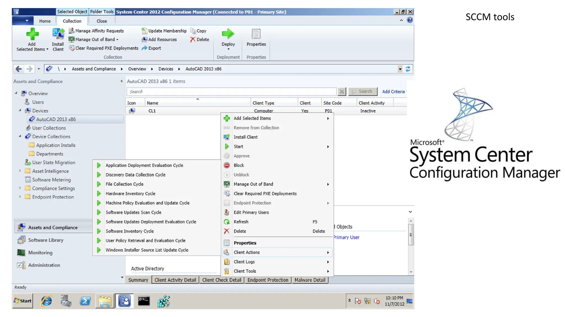This screenshot has width=565, height=317.
Task: Open the Client Logs submenu
Action: pos(277,262)
